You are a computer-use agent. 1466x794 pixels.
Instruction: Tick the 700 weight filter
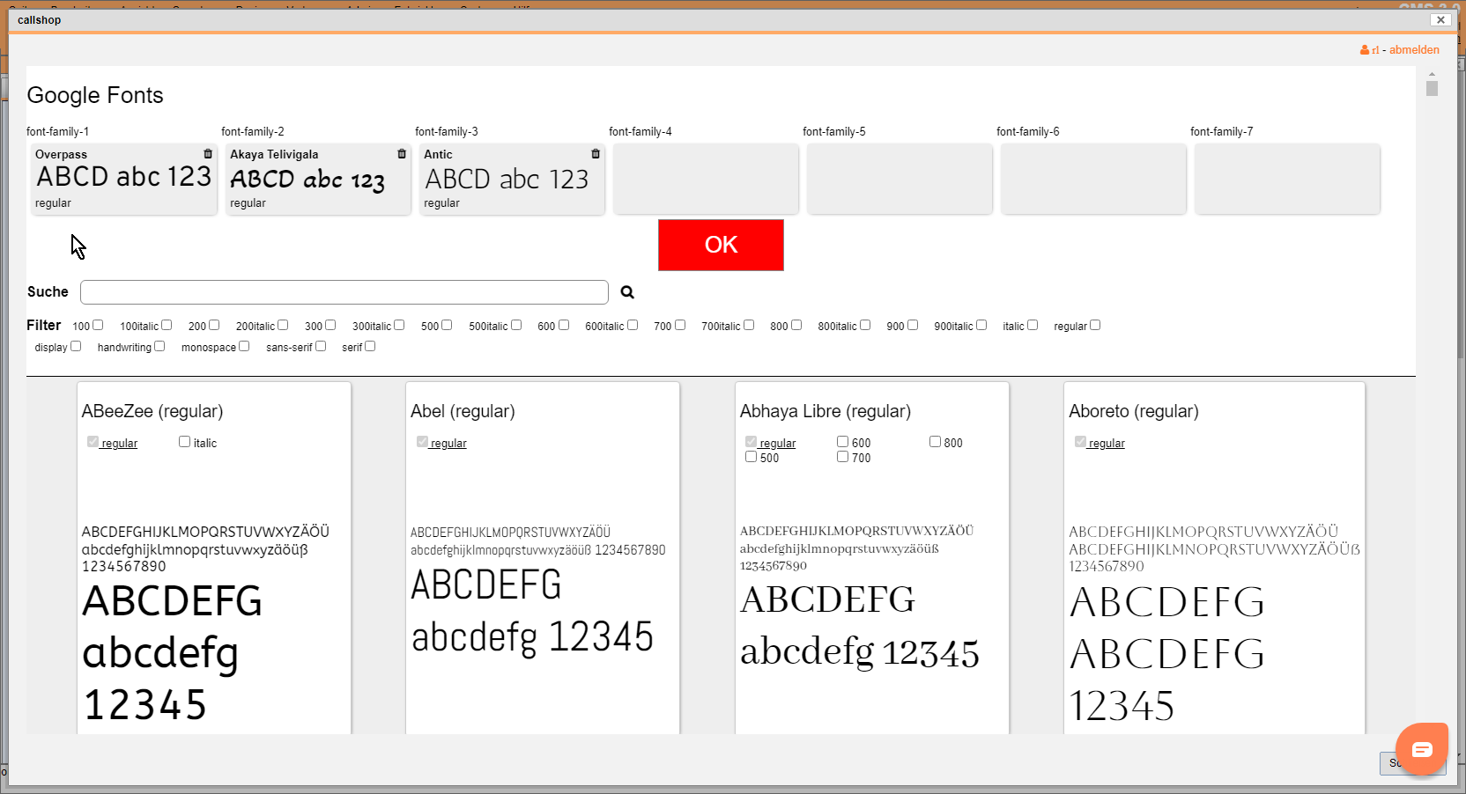tap(680, 325)
